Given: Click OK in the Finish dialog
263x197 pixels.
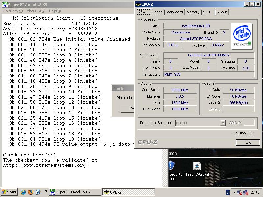Looking at the screenshot, I should [128, 109].
